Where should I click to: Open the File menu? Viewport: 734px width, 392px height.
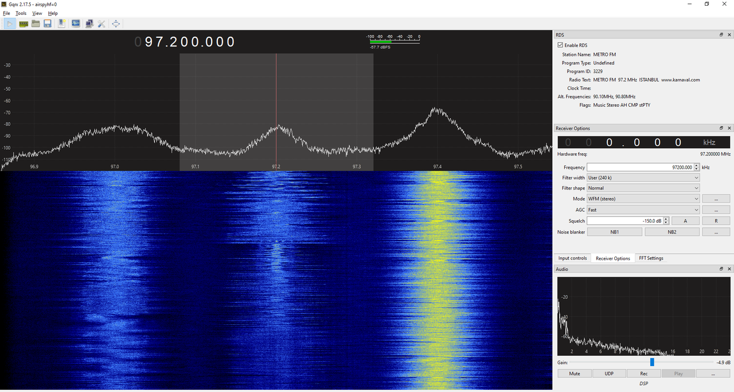6,13
